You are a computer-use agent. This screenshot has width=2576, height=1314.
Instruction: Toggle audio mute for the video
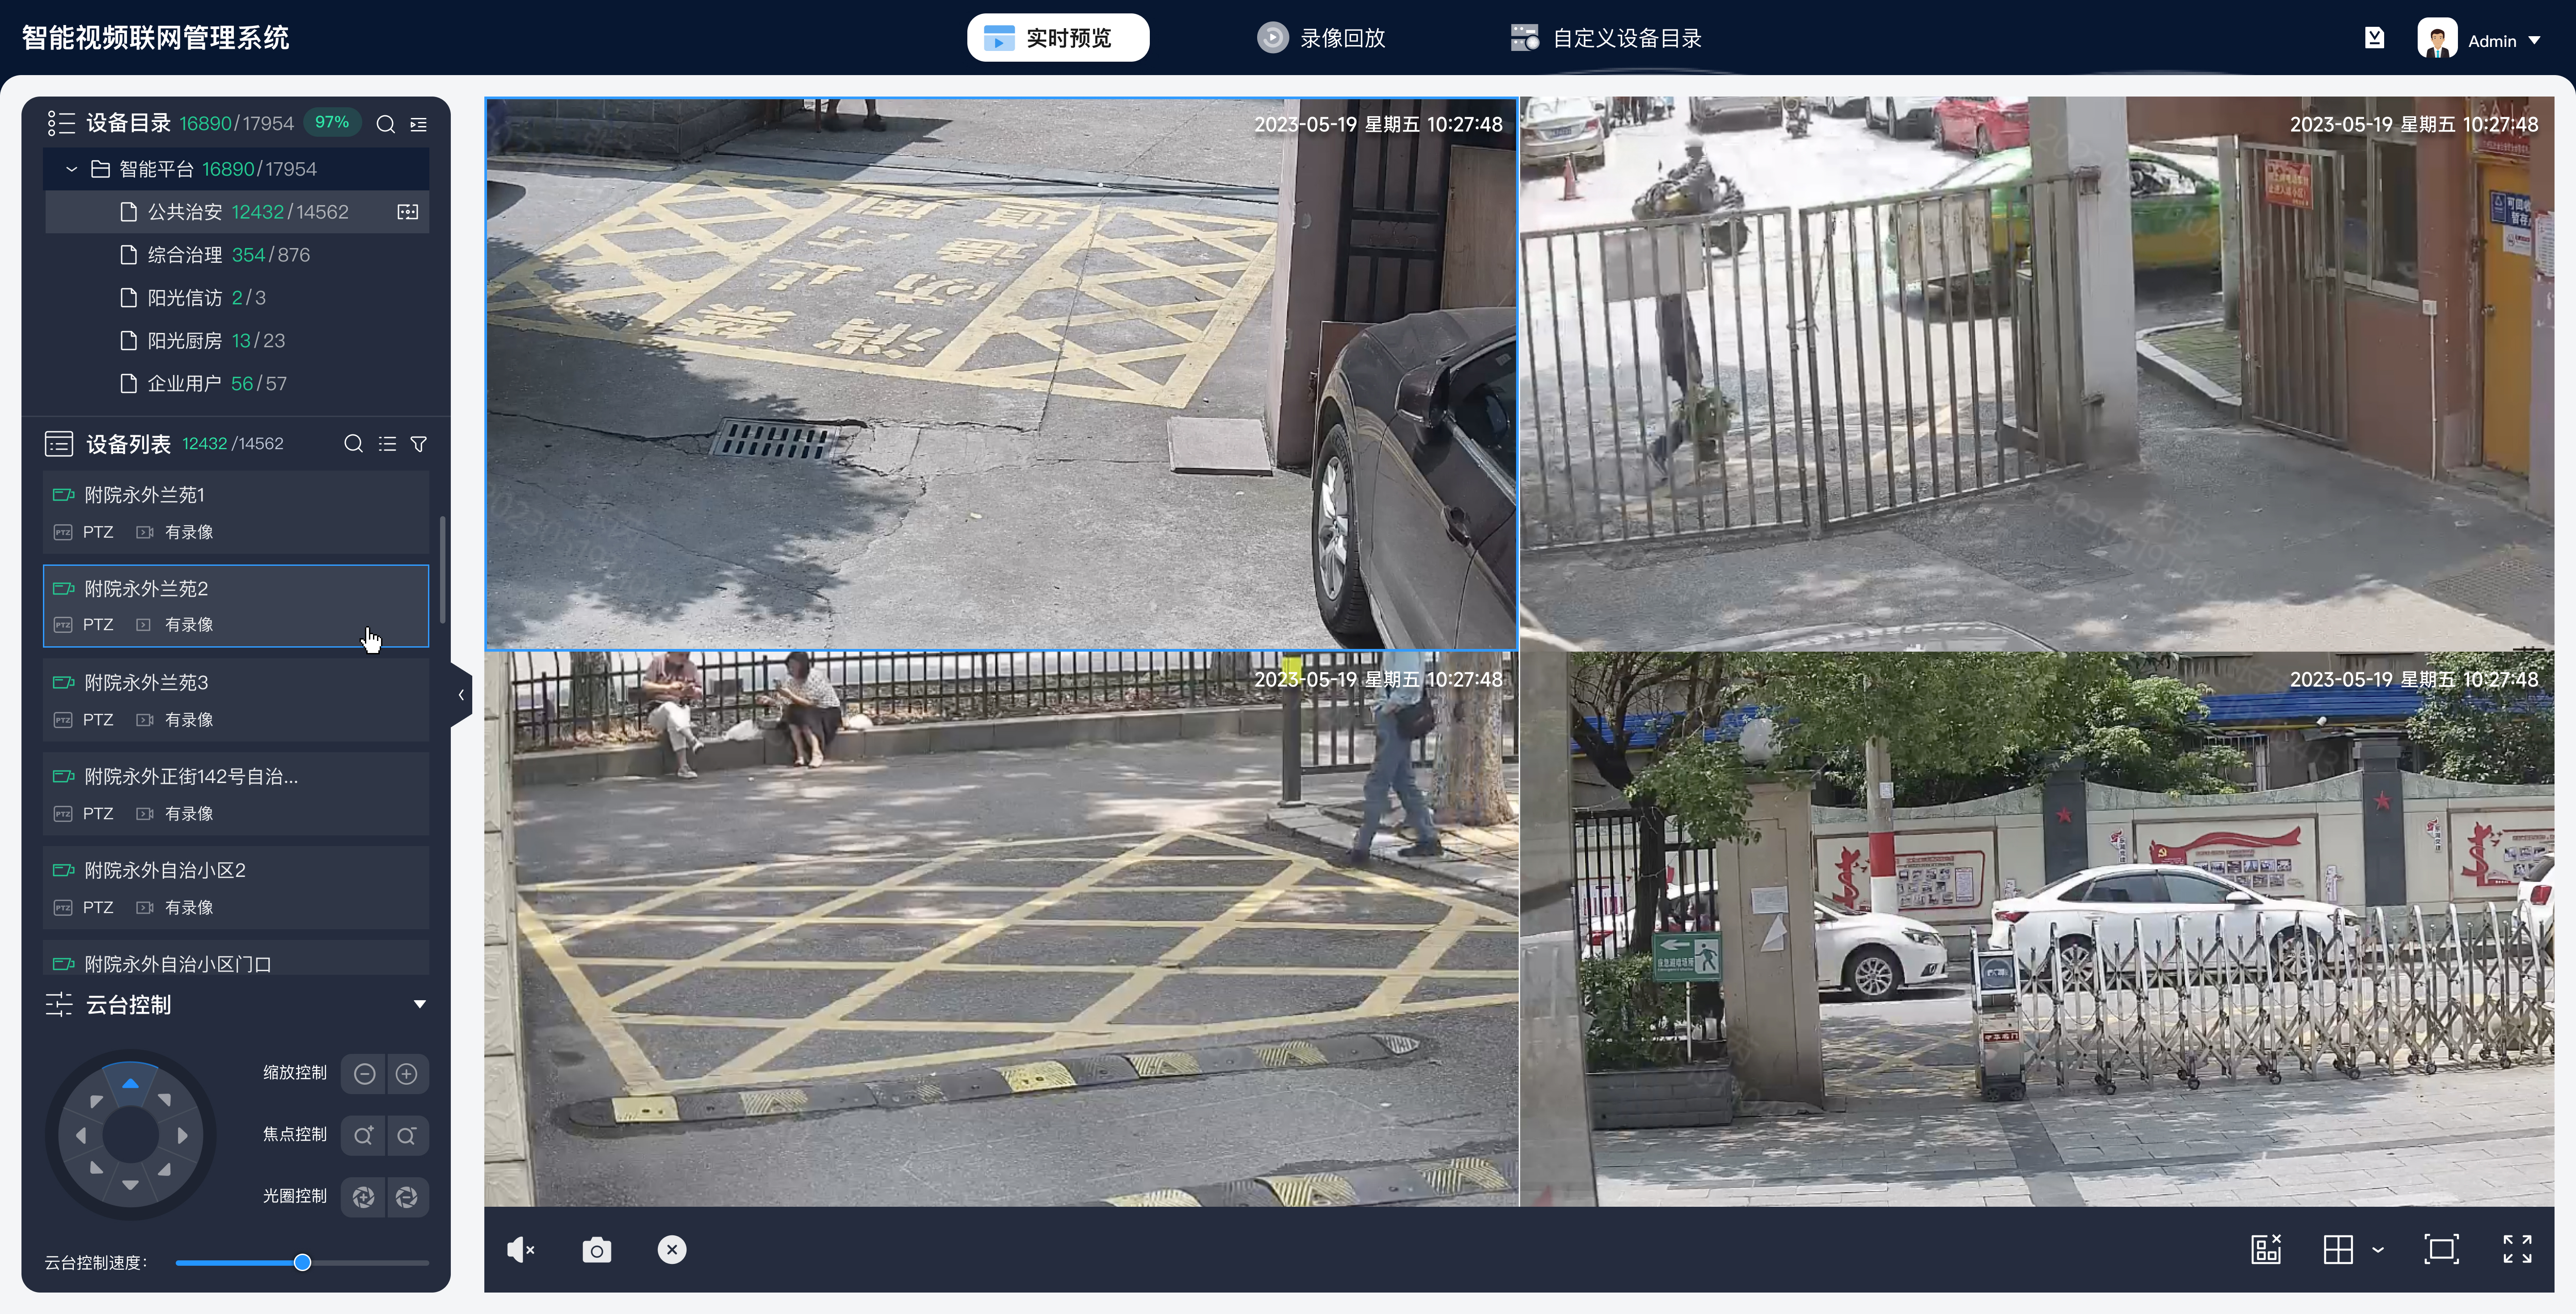(x=521, y=1250)
